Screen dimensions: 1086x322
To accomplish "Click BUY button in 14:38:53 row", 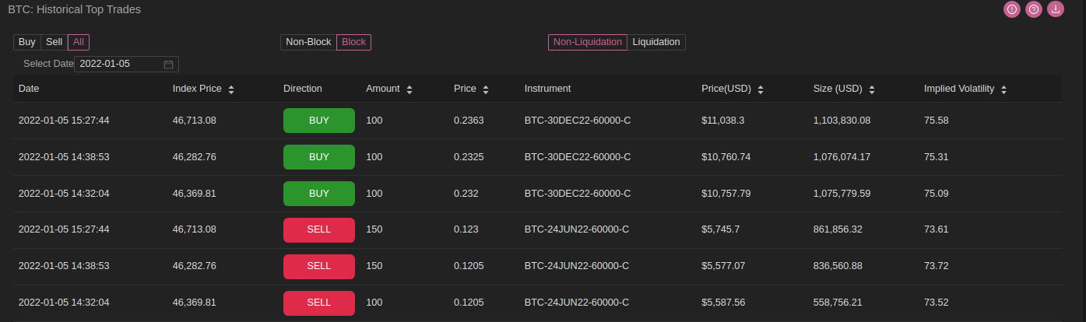I will pyautogui.click(x=319, y=157).
